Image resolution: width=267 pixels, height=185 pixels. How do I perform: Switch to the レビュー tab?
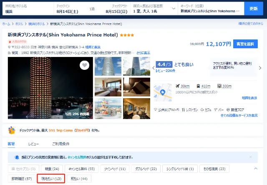tap(33, 144)
